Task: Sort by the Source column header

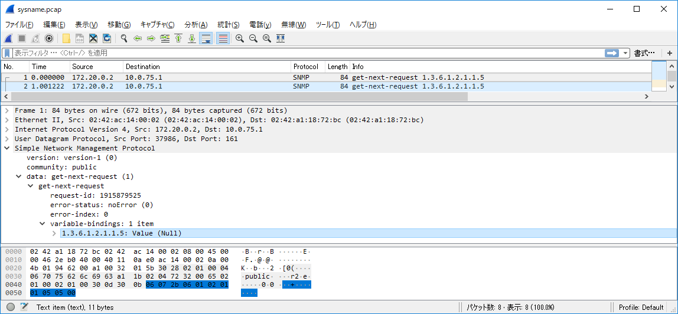Action: click(x=96, y=67)
